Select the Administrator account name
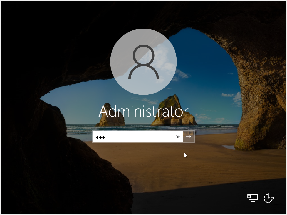This screenshot has height=215, width=287. pos(143,111)
